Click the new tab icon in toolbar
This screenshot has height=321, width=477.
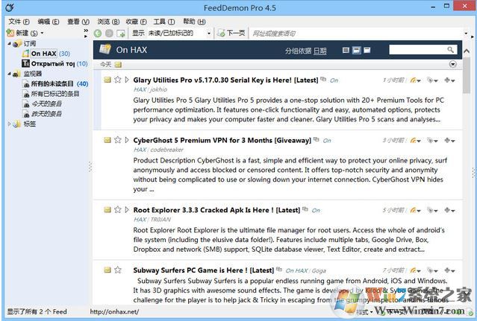[121, 34]
